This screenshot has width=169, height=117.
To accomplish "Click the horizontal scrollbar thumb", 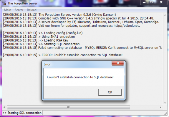I will [x=68, y=107].
